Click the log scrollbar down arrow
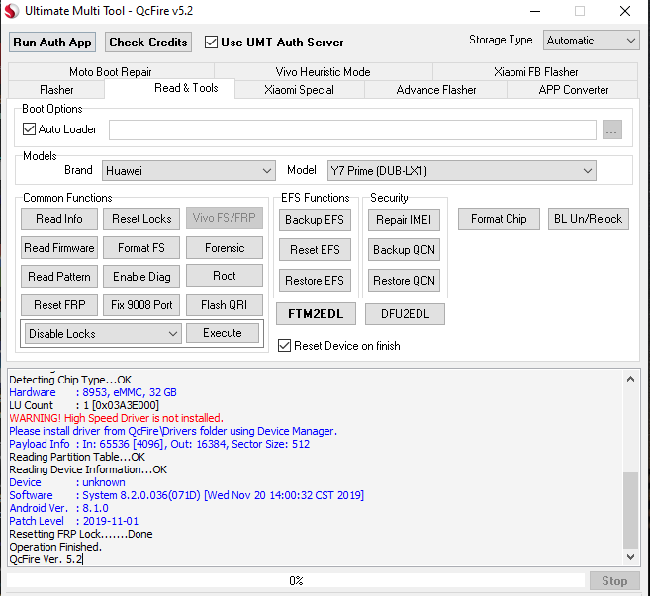This screenshot has width=650, height=596. click(630, 557)
